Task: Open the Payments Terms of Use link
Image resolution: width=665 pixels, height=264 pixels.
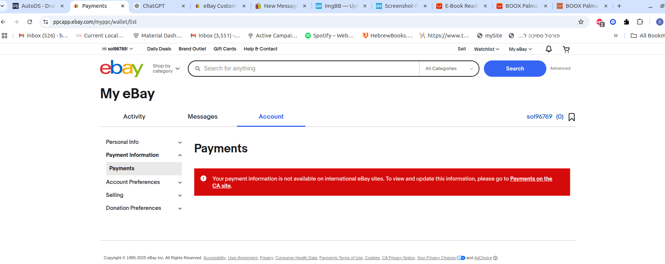Action: (x=341, y=258)
